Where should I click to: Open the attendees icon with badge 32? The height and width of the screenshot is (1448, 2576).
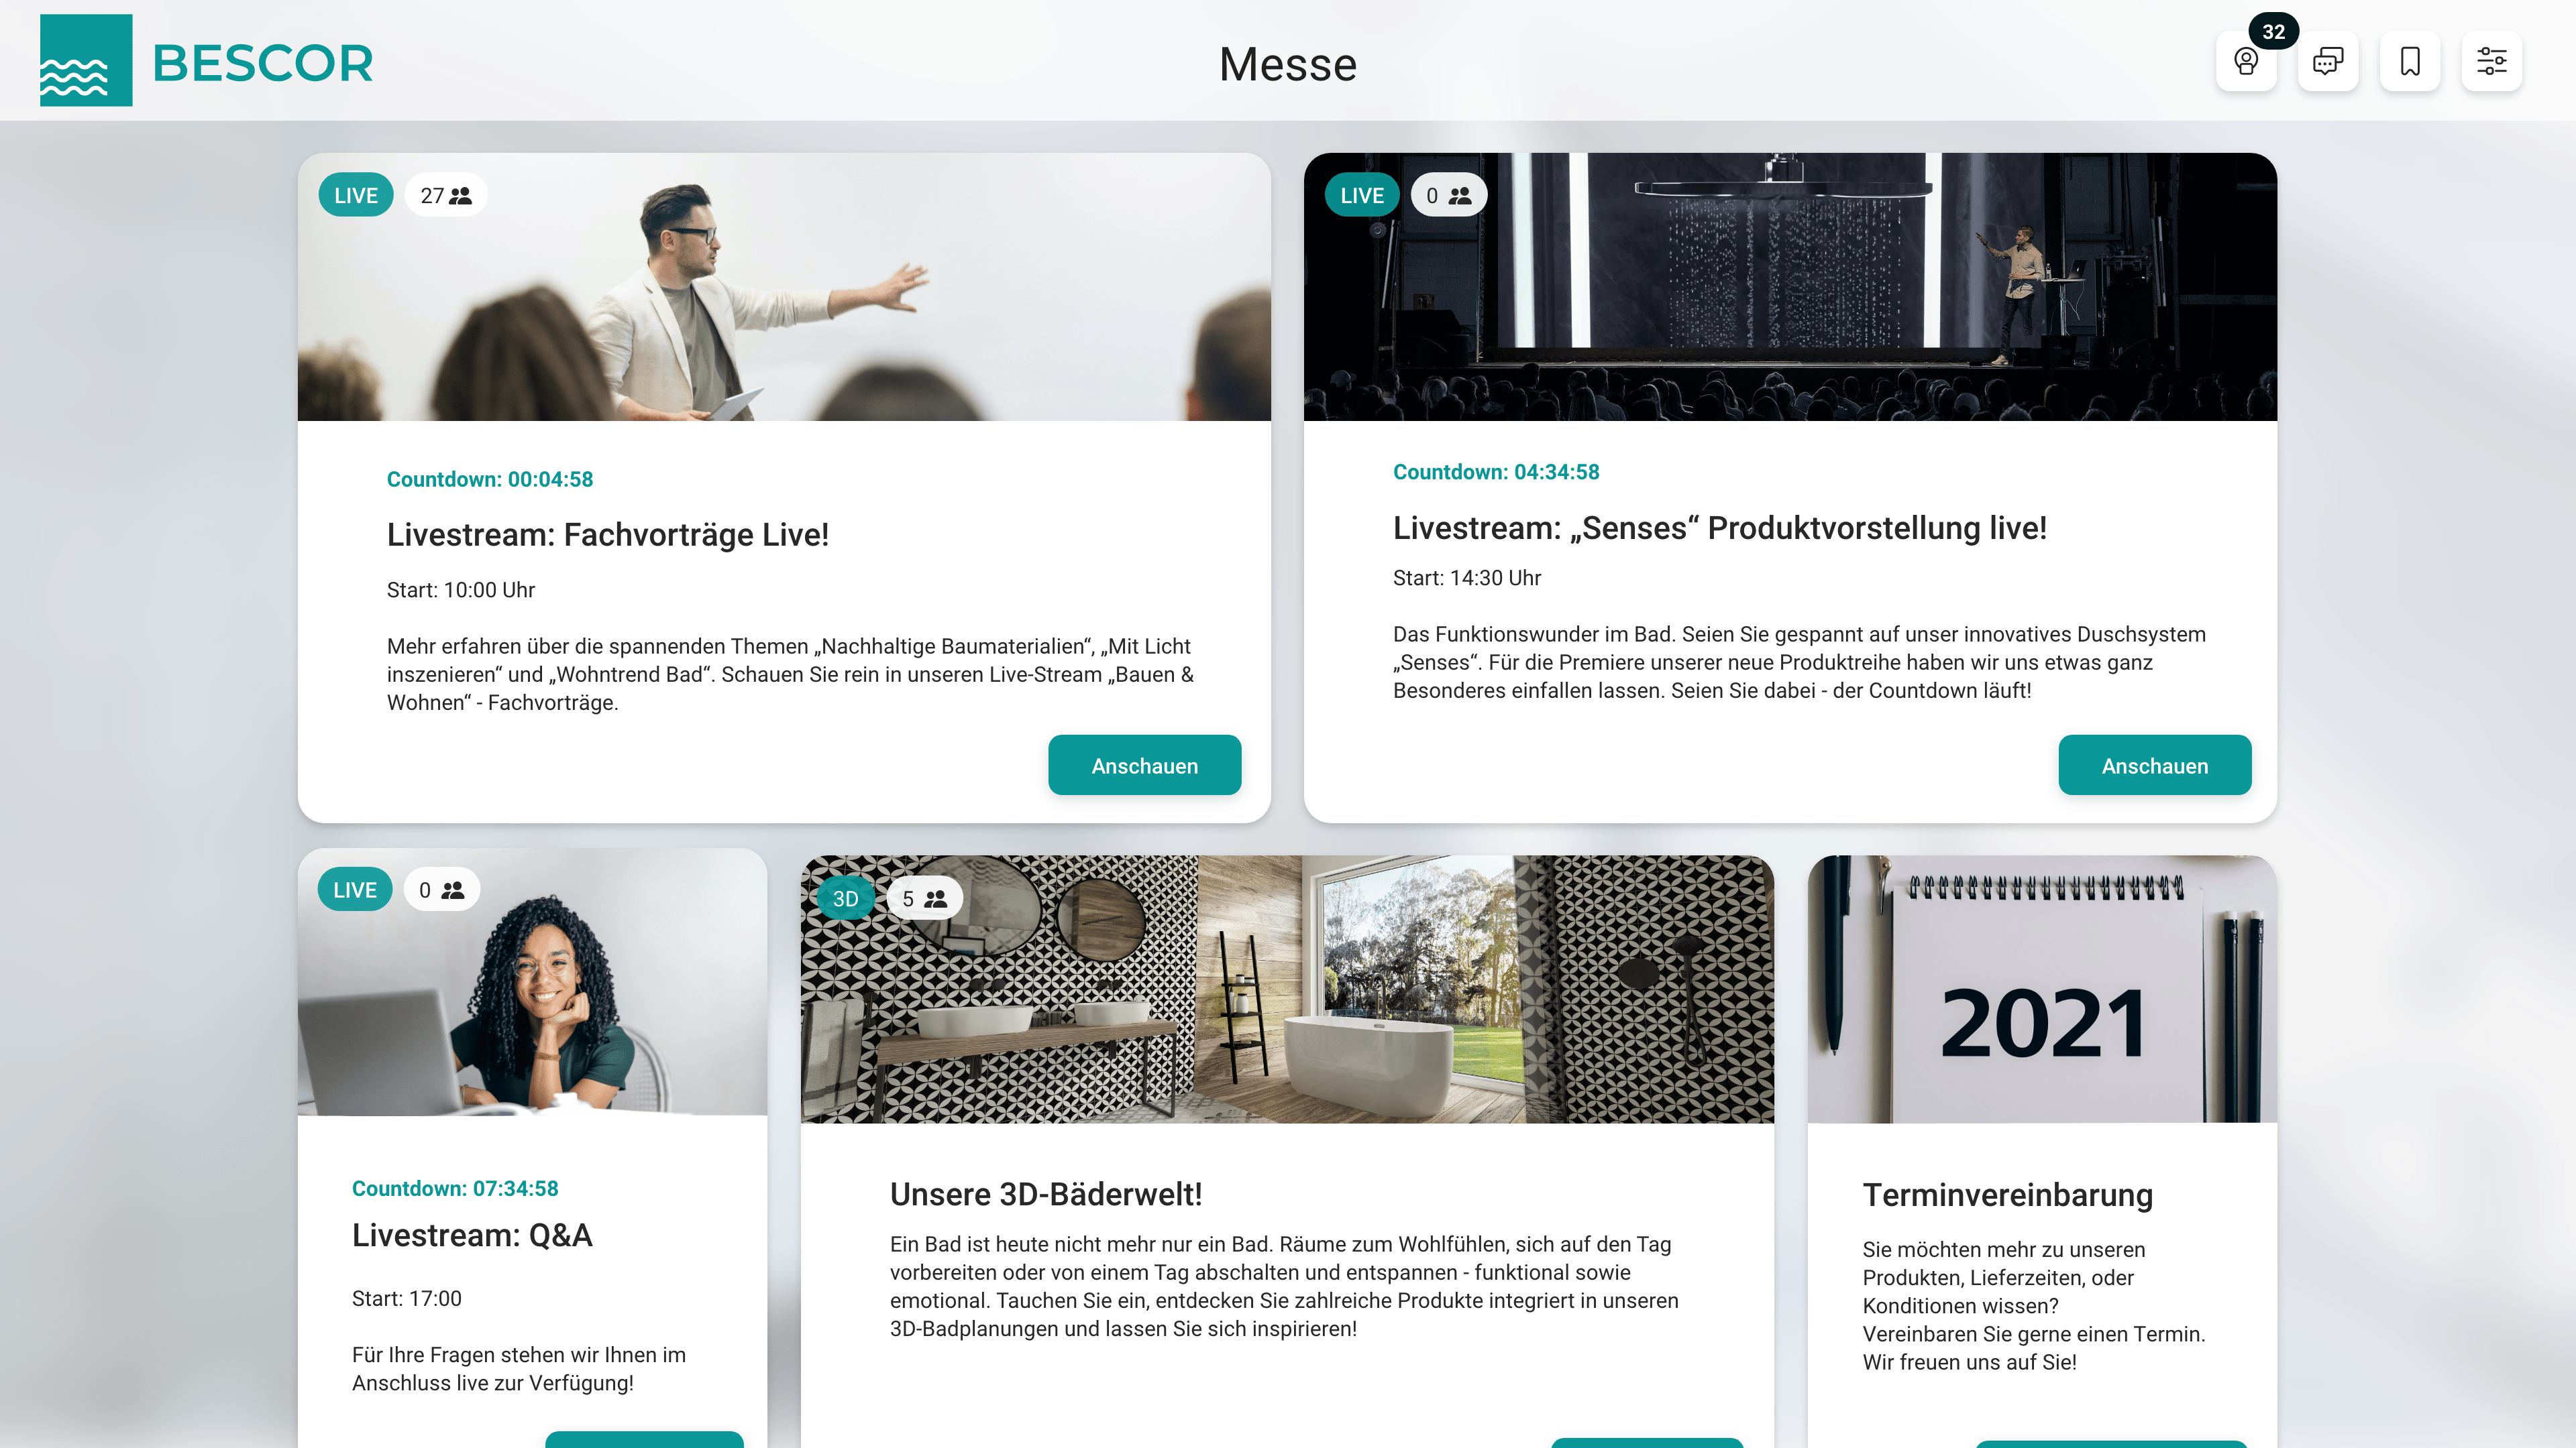pyautogui.click(x=2246, y=62)
